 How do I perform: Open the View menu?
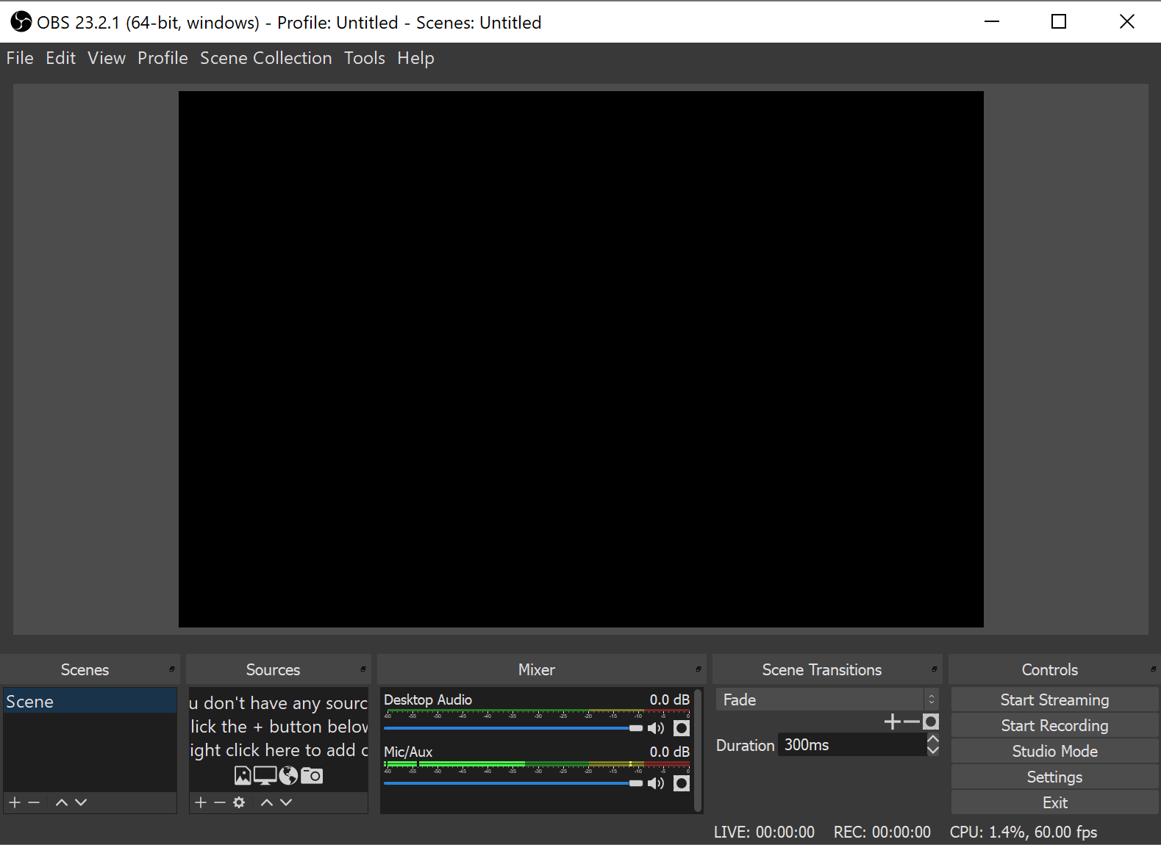tap(107, 58)
